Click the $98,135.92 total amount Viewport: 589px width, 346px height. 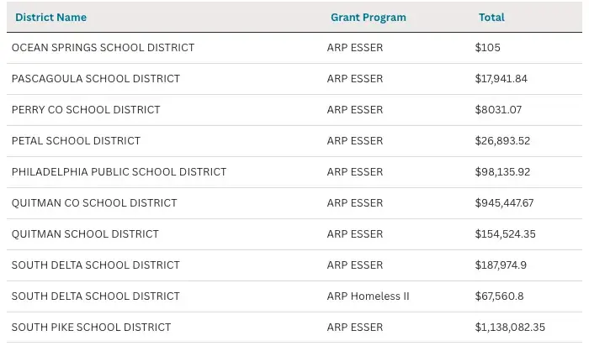coord(502,172)
